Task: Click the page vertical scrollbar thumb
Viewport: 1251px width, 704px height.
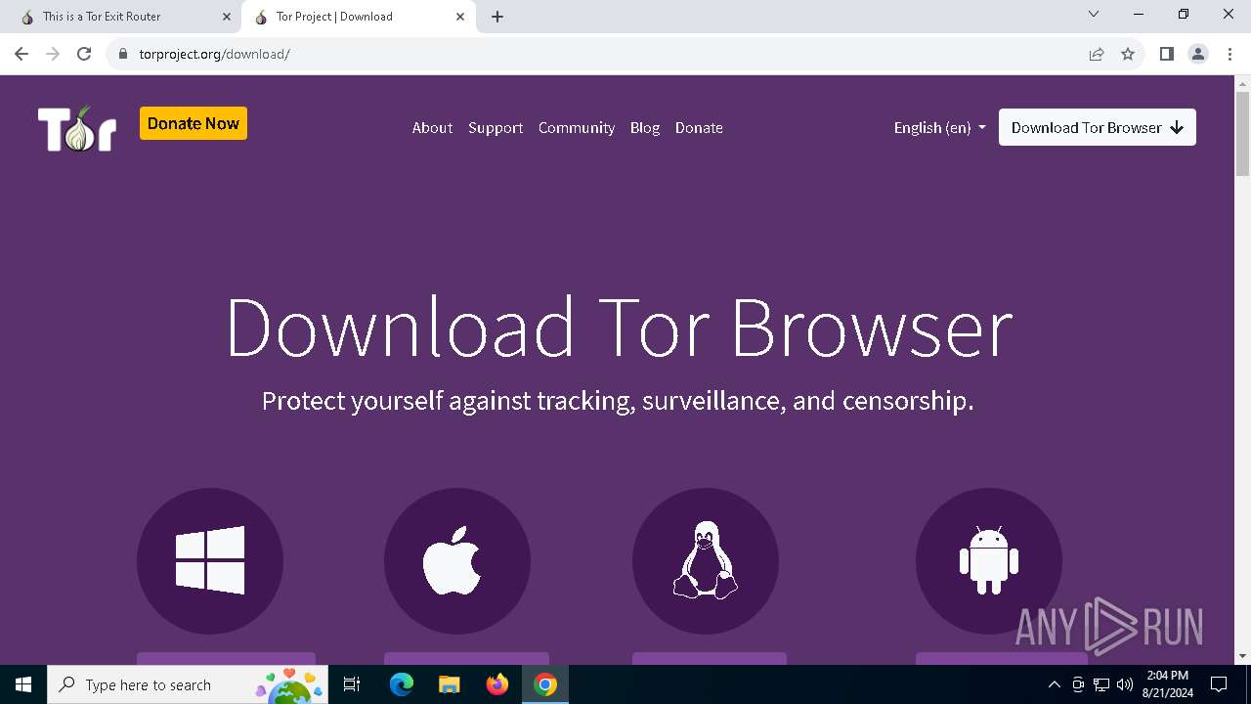Action: click(1242, 135)
